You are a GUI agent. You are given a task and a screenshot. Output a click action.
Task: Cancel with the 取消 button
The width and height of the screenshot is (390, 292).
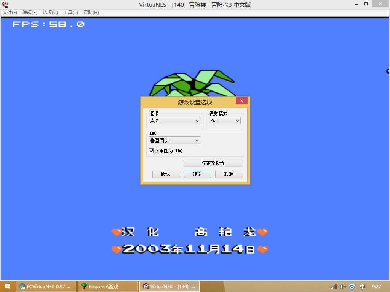229,174
